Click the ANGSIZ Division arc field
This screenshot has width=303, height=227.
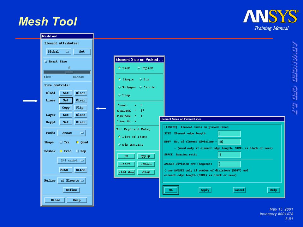(x=229, y=164)
